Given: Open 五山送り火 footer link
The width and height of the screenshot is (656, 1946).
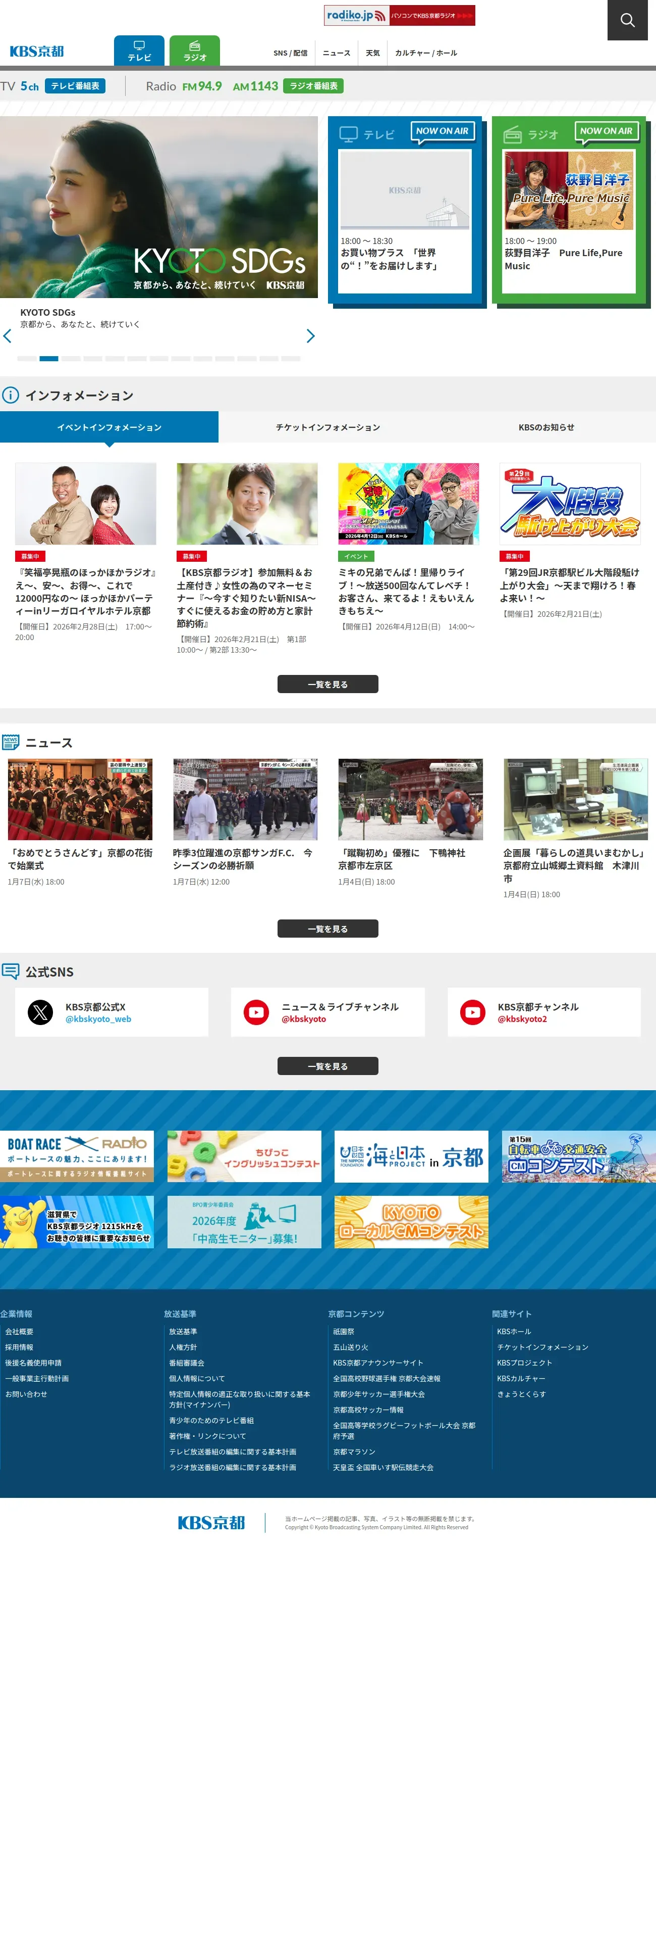Looking at the screenshot, I should (350, 1348).
